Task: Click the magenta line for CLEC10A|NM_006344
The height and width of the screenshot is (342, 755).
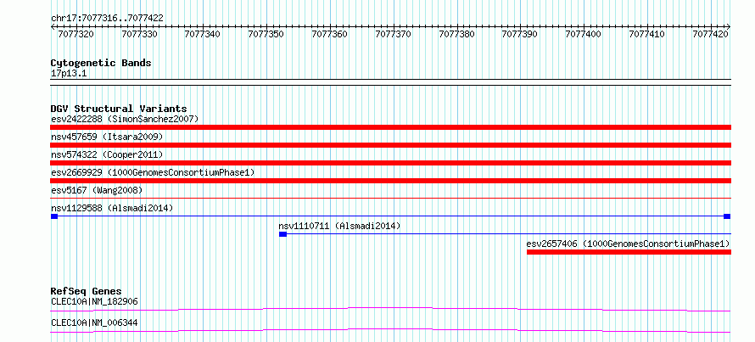Action: 391,330
